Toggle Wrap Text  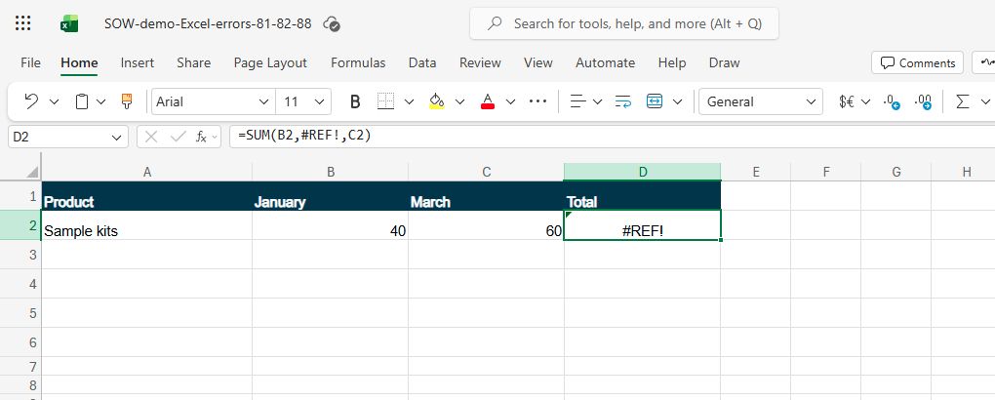(x=623, y=101)
